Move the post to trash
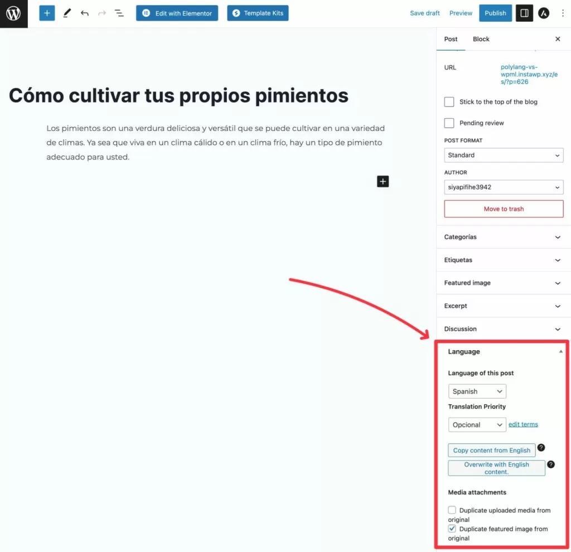The width and height of the screenshot is (571, 552). [x=504, y=209]
